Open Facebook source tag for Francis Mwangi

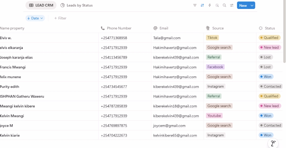point(215,67)
